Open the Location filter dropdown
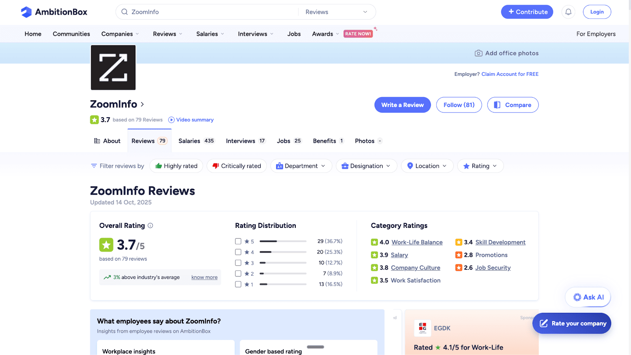 click(x=427, y=166)
